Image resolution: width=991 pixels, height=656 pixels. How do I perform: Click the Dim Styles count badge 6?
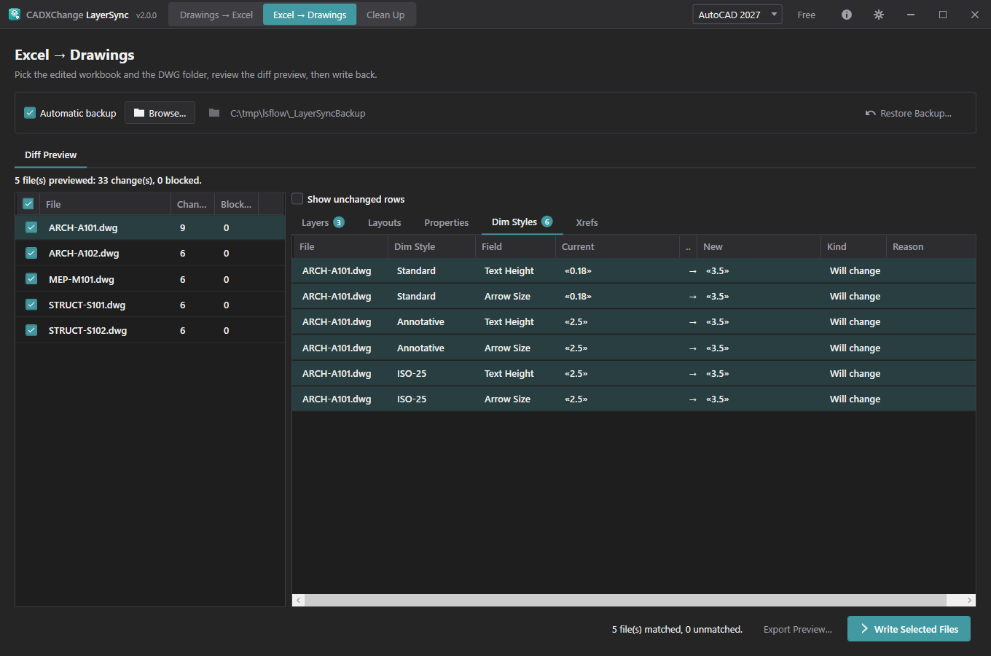(x=547, y=222)
